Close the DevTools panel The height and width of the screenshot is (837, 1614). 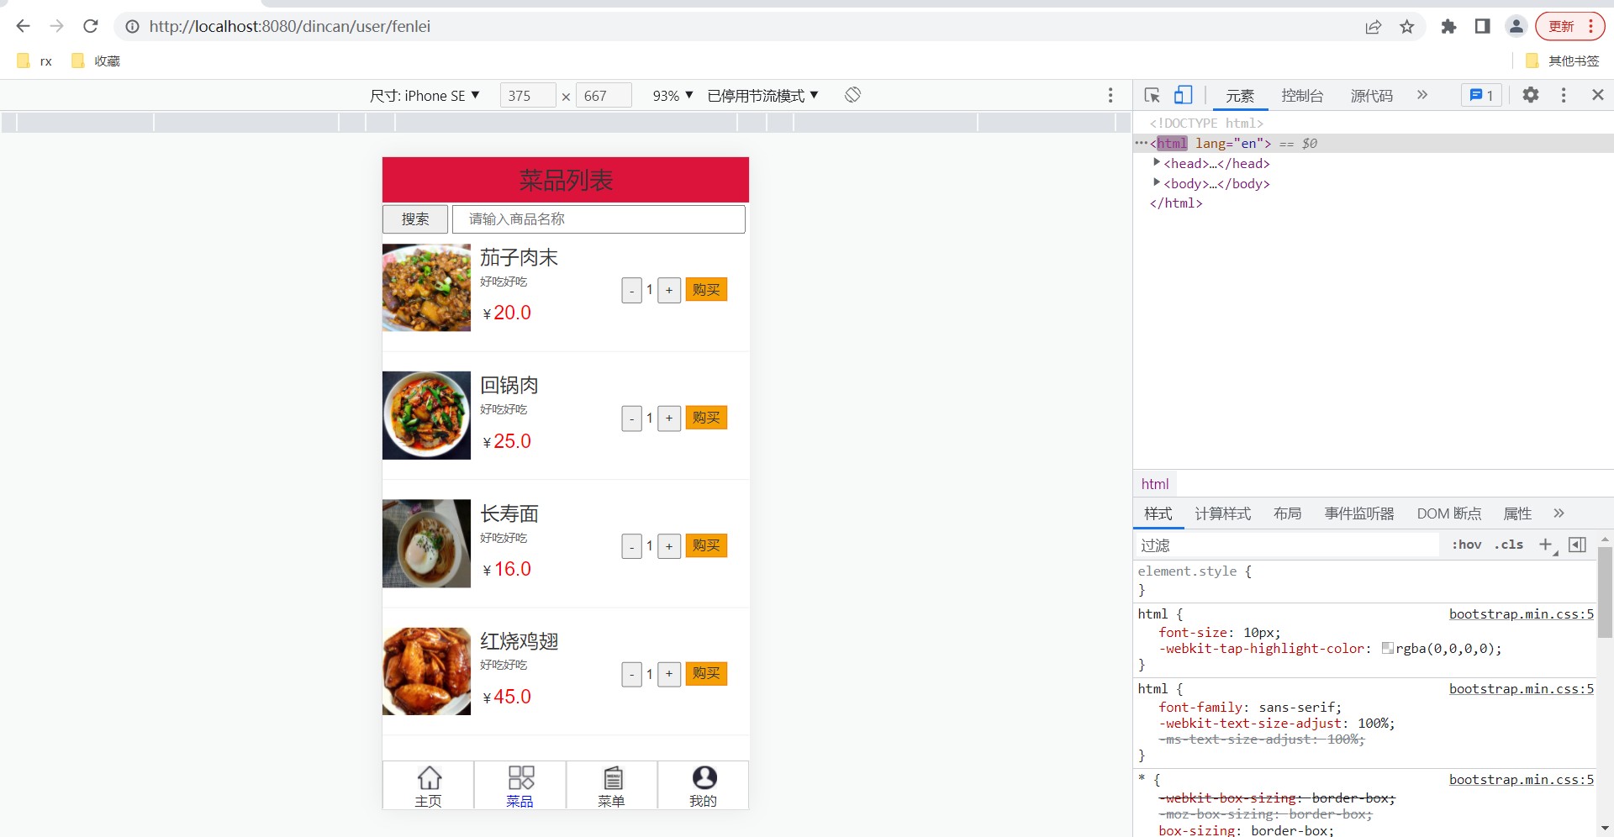(x=1598, y=95)
